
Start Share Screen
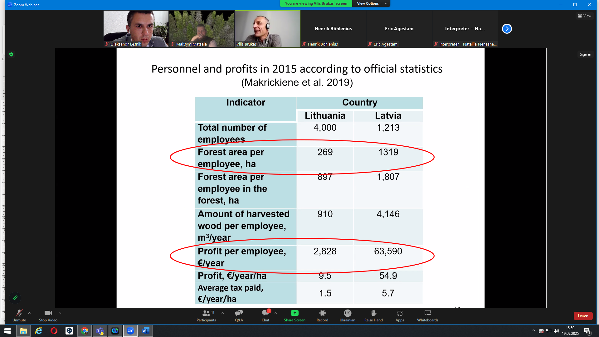[295, 315]
